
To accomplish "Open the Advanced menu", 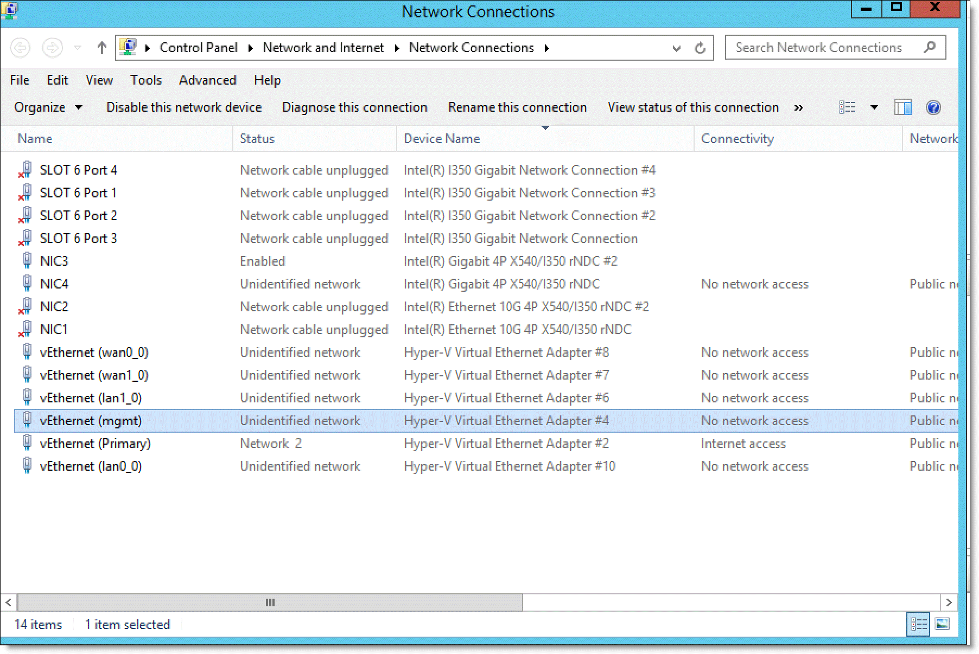I will click(x=207, y=80).
